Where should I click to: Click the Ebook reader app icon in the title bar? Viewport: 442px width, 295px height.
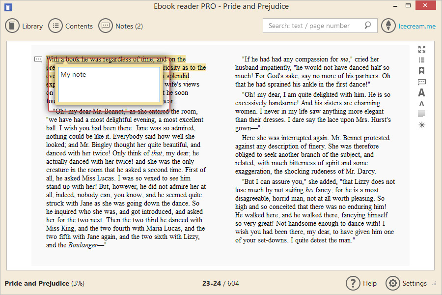coord(8,7)
